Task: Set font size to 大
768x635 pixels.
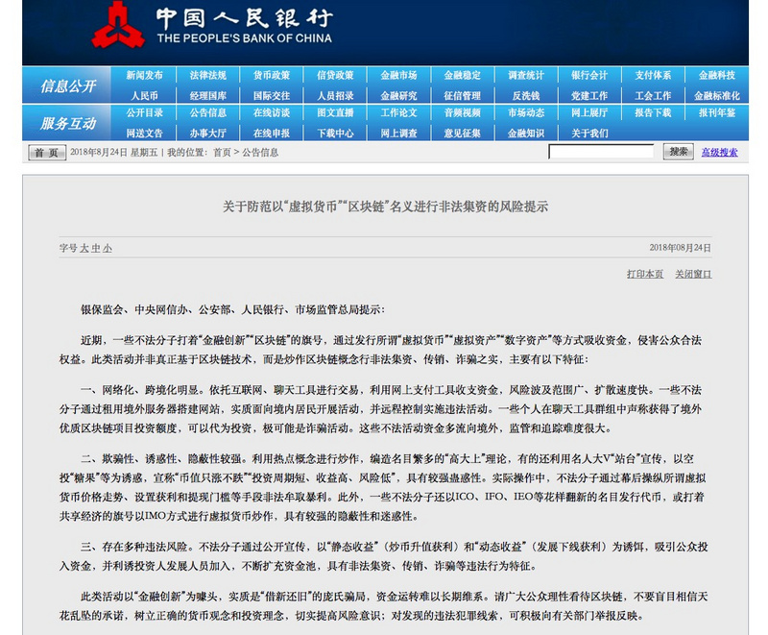Action: (84, 249)
